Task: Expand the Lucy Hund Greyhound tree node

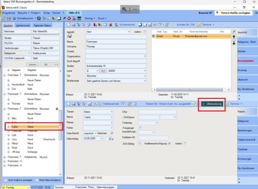Action: click(9, 139)
